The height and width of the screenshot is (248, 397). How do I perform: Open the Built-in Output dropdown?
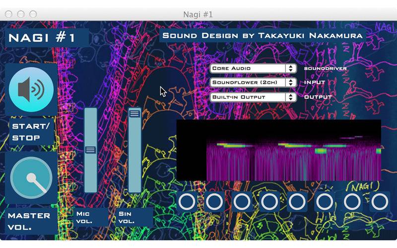point(253,97)
